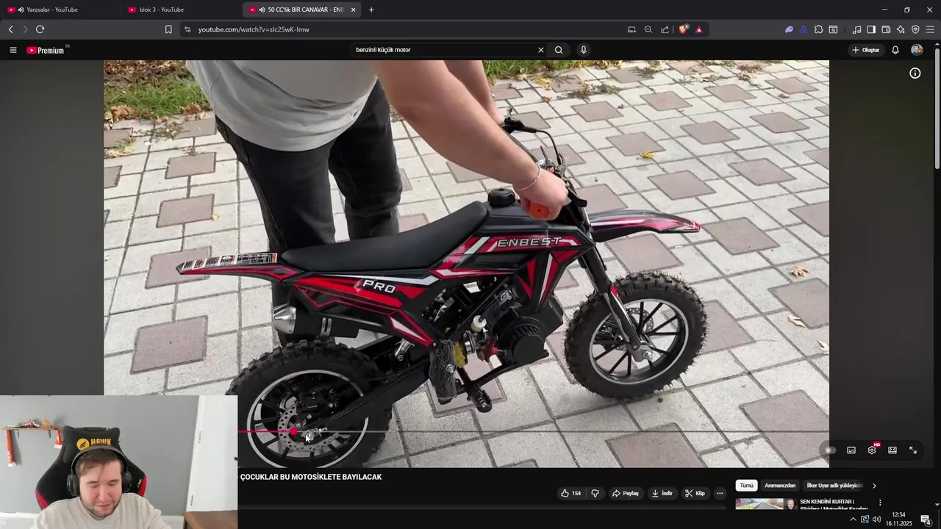Open the purple ghost extension
This screenshot has width=941, height=529.
pos(789,29)
